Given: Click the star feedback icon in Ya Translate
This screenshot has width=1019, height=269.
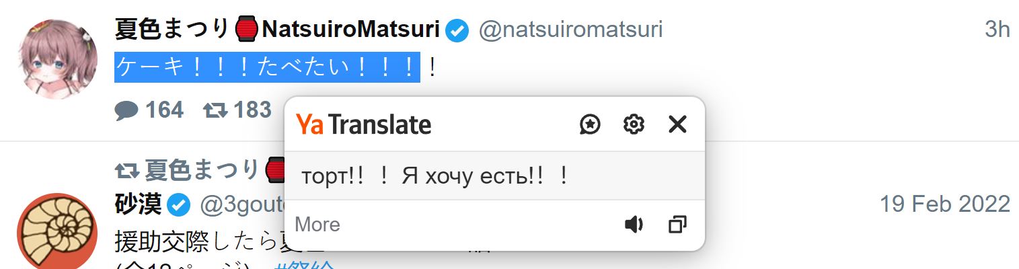Looking at the screenshot, I should pos(590,124).
